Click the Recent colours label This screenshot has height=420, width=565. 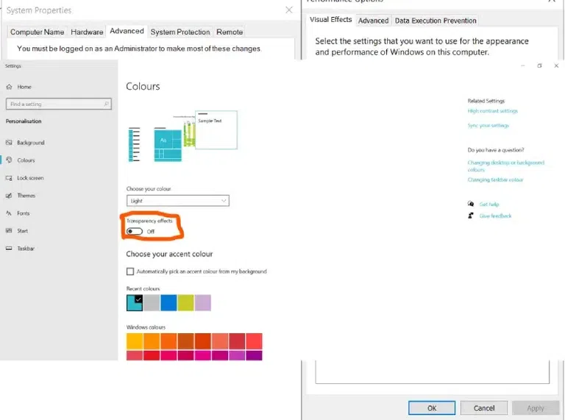143,288
